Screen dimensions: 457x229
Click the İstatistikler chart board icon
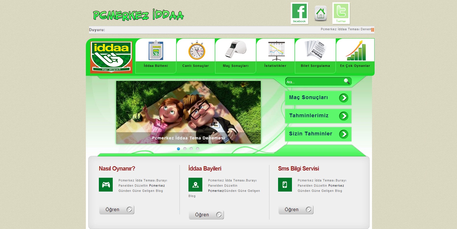click(x=277, y=51)
